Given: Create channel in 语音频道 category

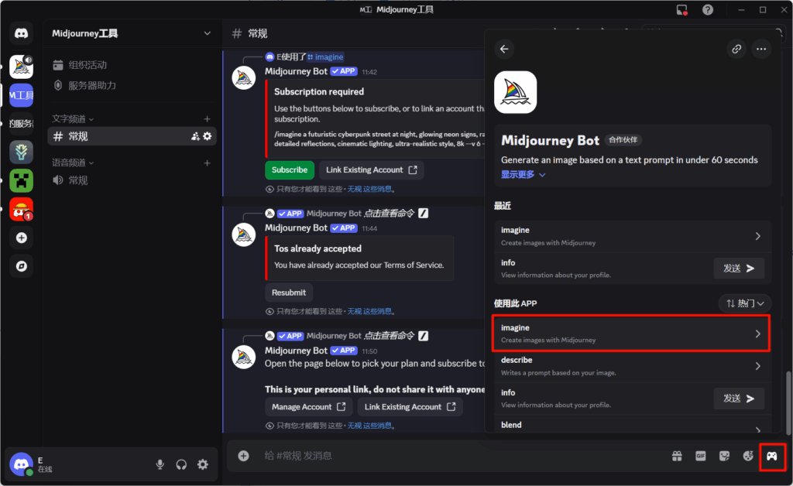Looking at the screenshot, I should point(207,163).
